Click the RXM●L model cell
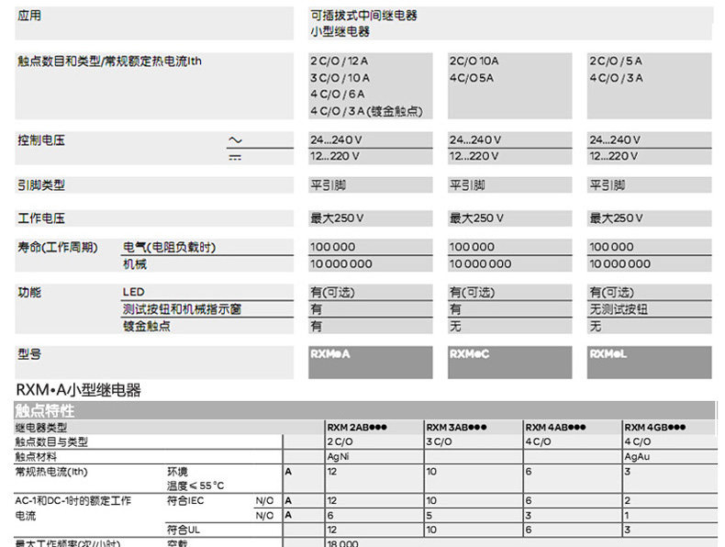 649,362
